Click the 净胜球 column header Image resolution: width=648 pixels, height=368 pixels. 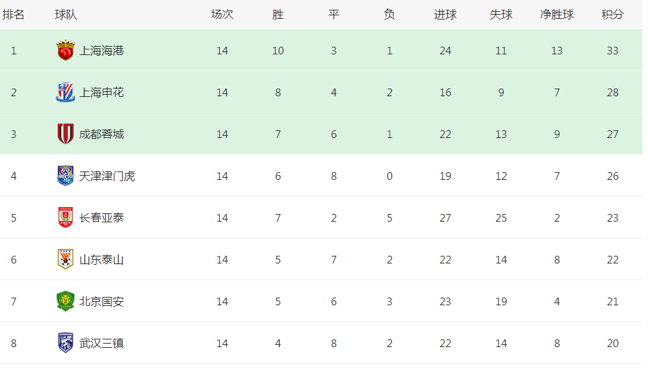[557, 14]
